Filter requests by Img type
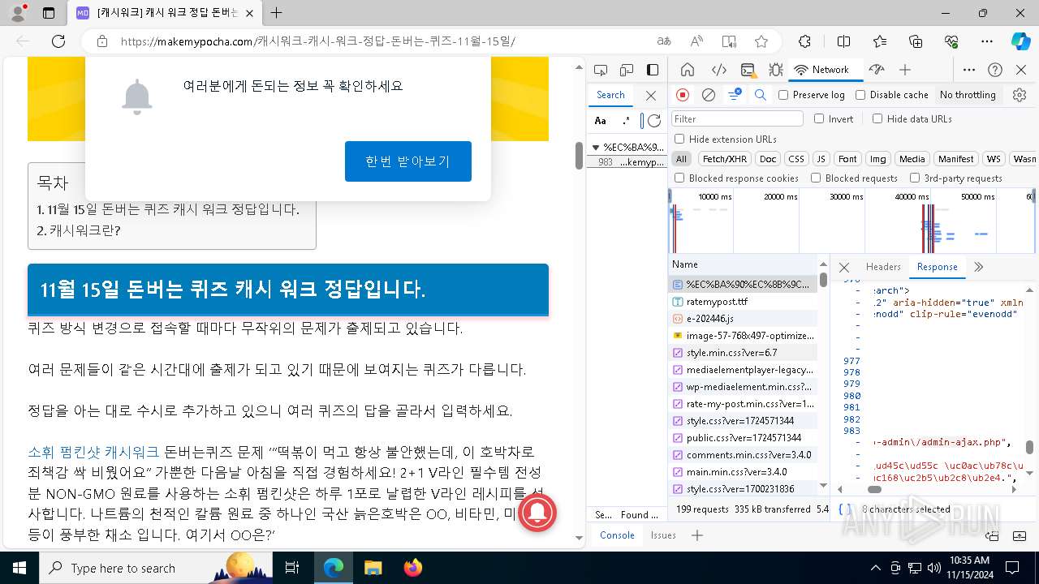The image size is (1039, 584). pos(877,159)
